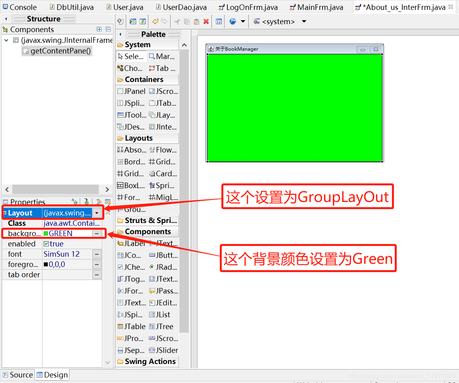Select the Marquee tool in the palette

click(162, 56)
